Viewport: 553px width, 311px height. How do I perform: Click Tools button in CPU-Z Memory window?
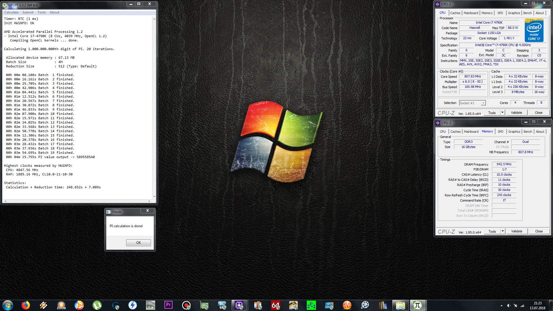(492, 231)
